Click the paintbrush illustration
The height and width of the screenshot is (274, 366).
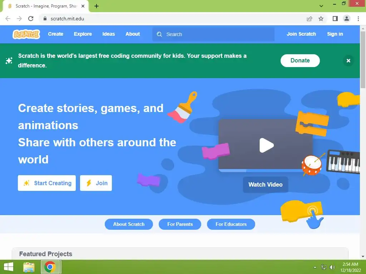click(182, 107)
